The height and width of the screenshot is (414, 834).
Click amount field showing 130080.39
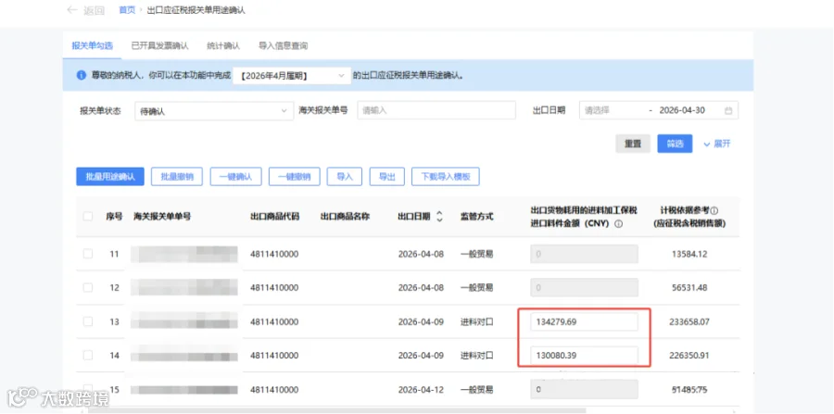[x=584, y=355]
